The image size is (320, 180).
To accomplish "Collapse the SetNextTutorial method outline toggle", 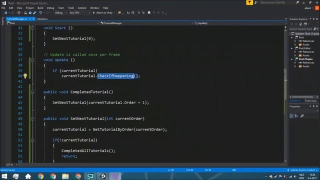I will [32, 118].
